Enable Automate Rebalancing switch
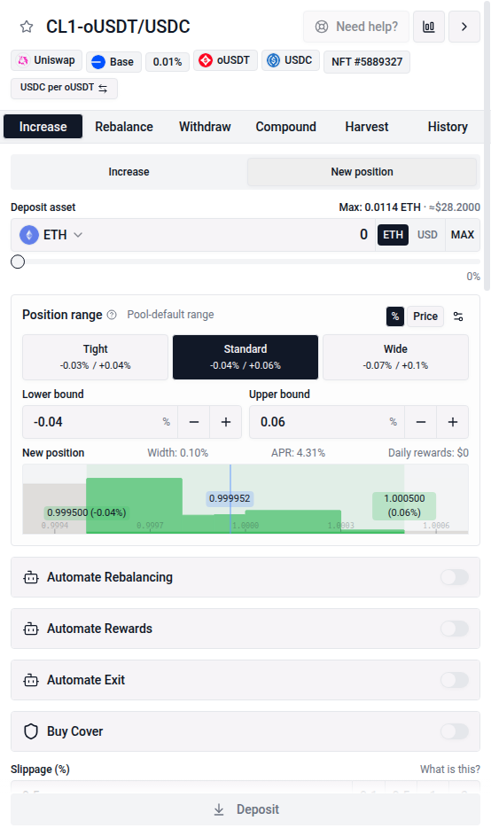This screenshot has height=836, width=491. (454, 577)
